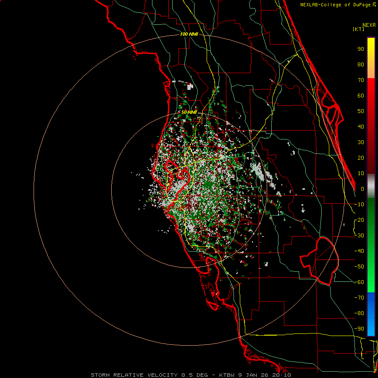
Task: Click the -40 value on velocity scale
Action: coord(359,251)
